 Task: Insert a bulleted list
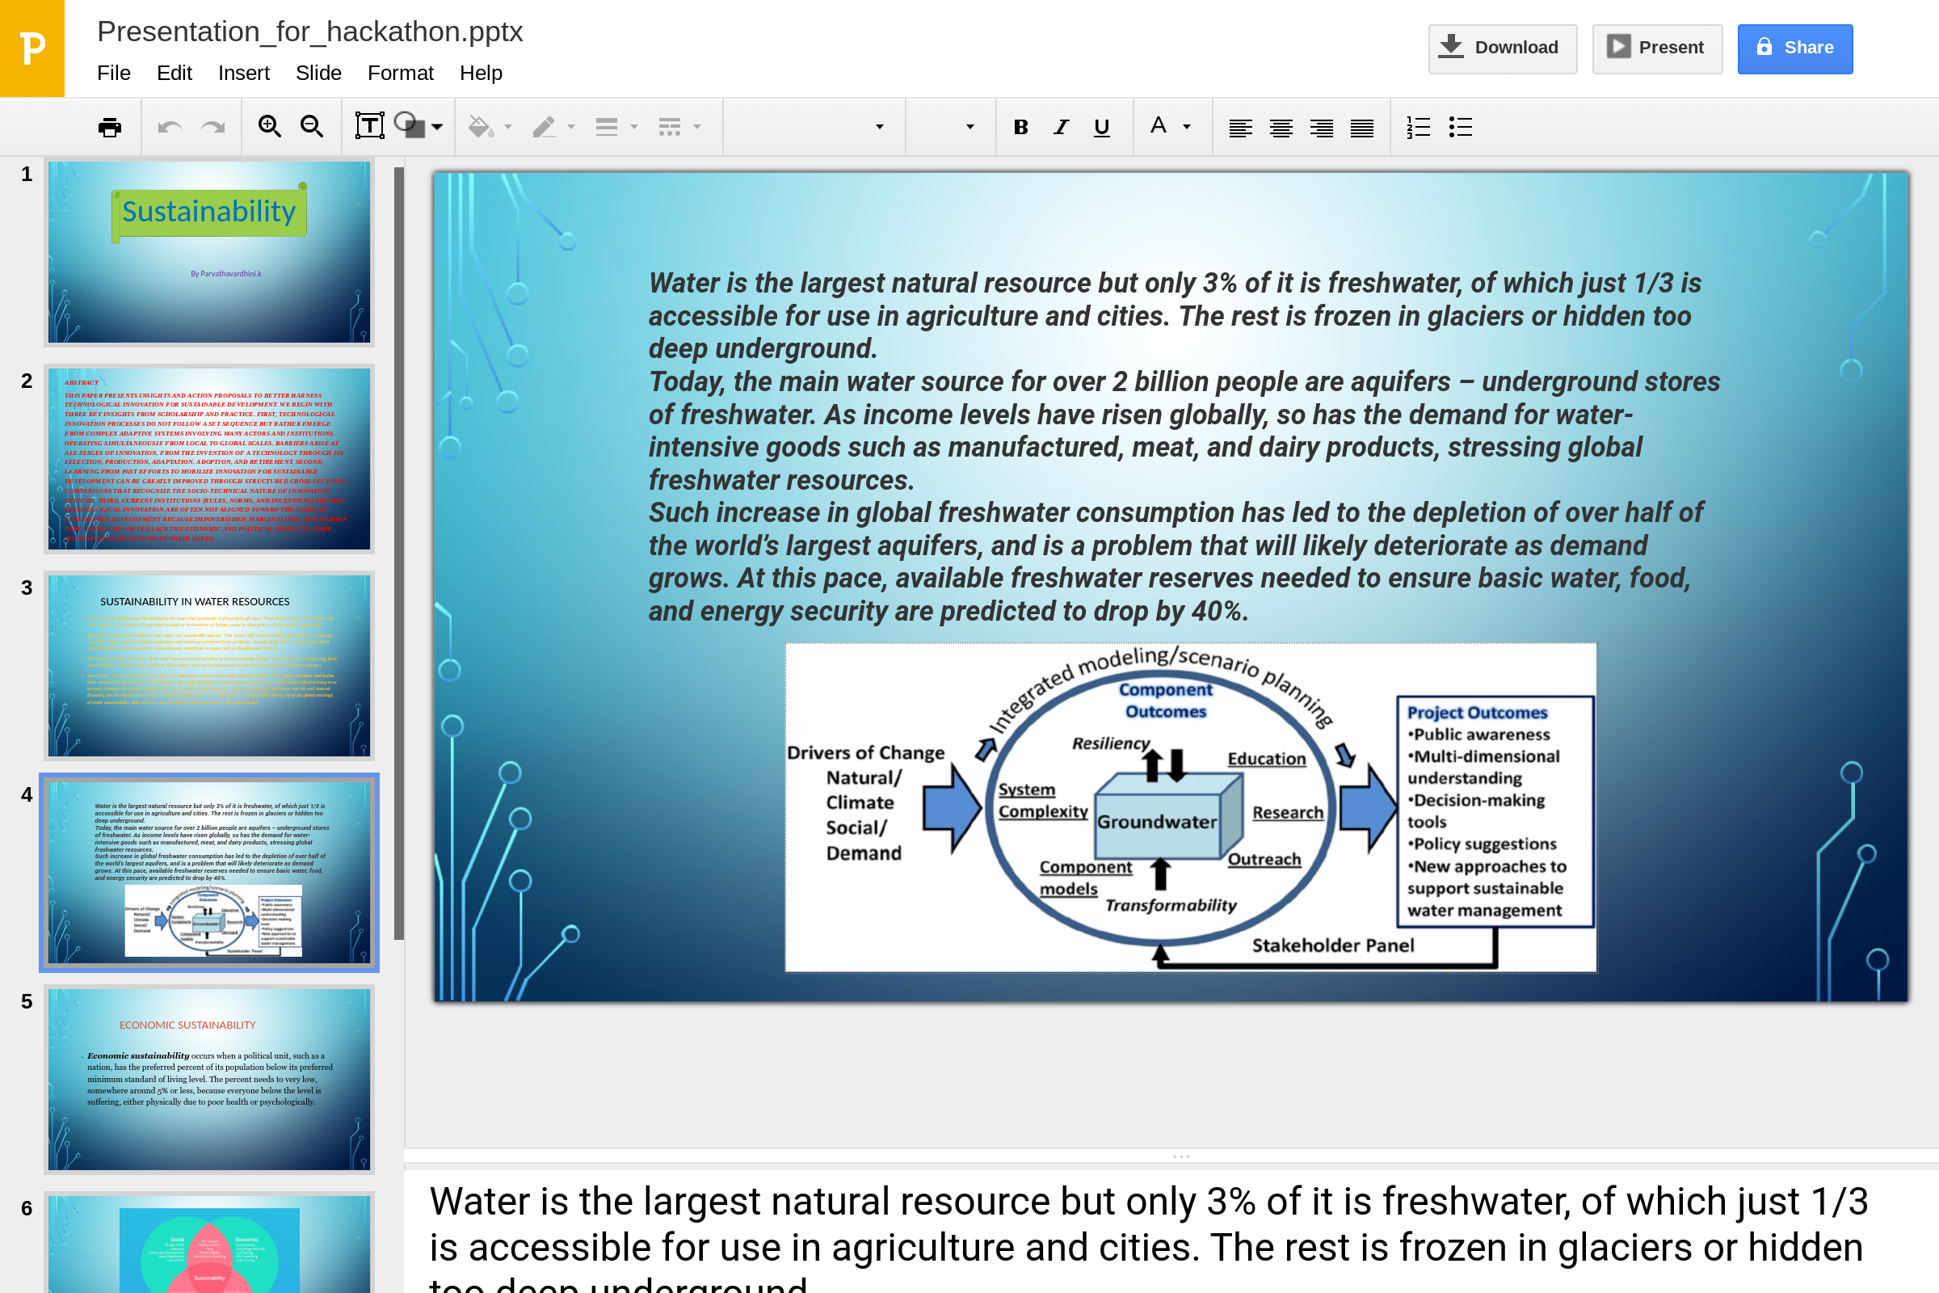pyautogui.click(x=1460, y=127)
